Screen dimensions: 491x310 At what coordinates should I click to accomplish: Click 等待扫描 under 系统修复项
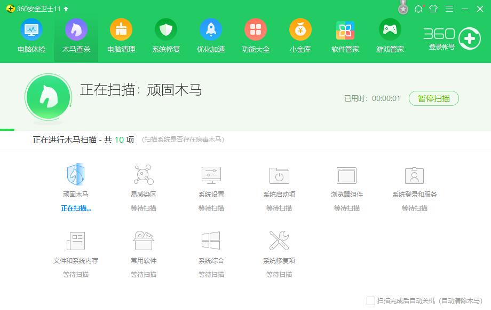pyautogui.click(x=279, y=275)
